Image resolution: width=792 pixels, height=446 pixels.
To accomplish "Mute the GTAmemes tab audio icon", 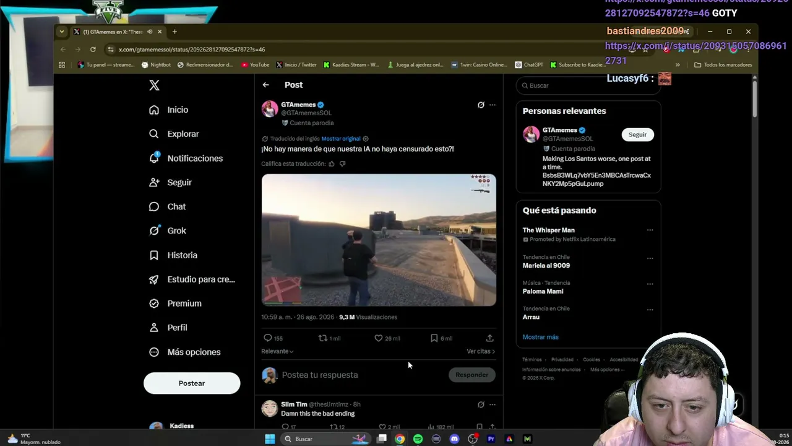I will tap(150, 32).
